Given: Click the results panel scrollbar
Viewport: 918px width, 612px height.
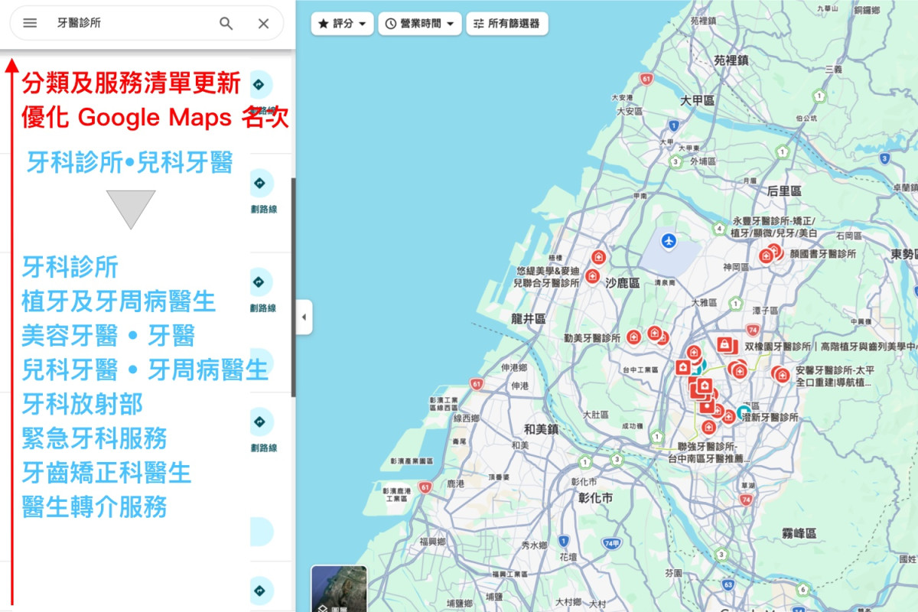Looking at the screenshot, I should [293, 287].
